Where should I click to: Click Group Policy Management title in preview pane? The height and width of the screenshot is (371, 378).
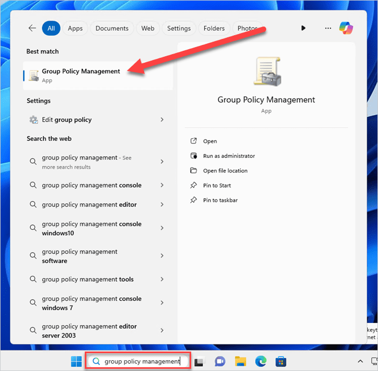point(266,100)
